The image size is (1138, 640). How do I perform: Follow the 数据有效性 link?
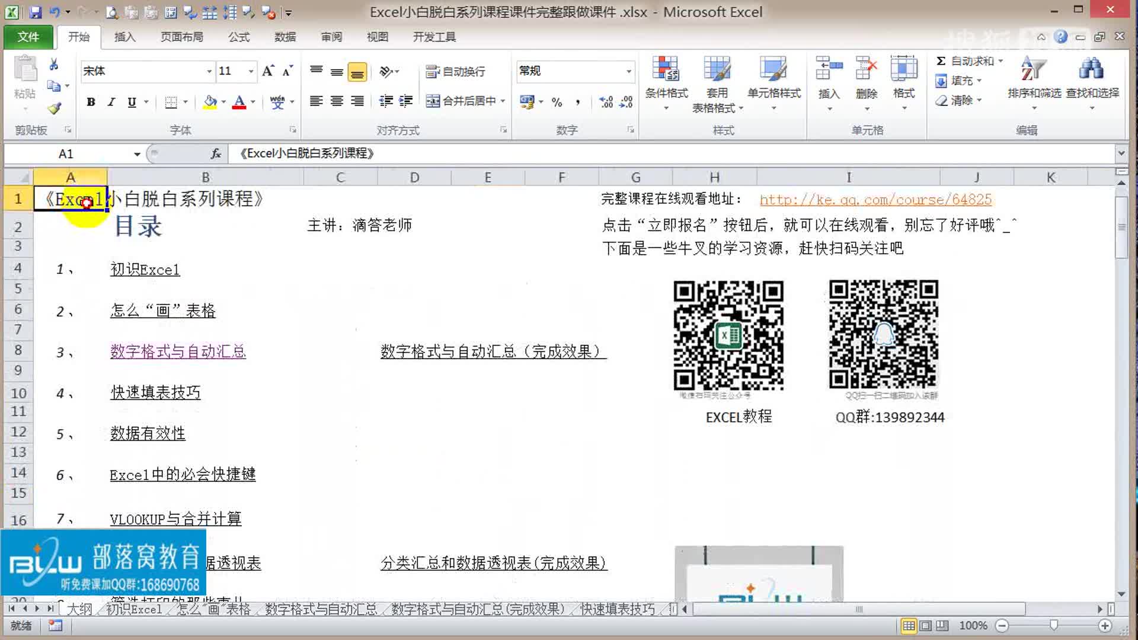click(148, 433)
